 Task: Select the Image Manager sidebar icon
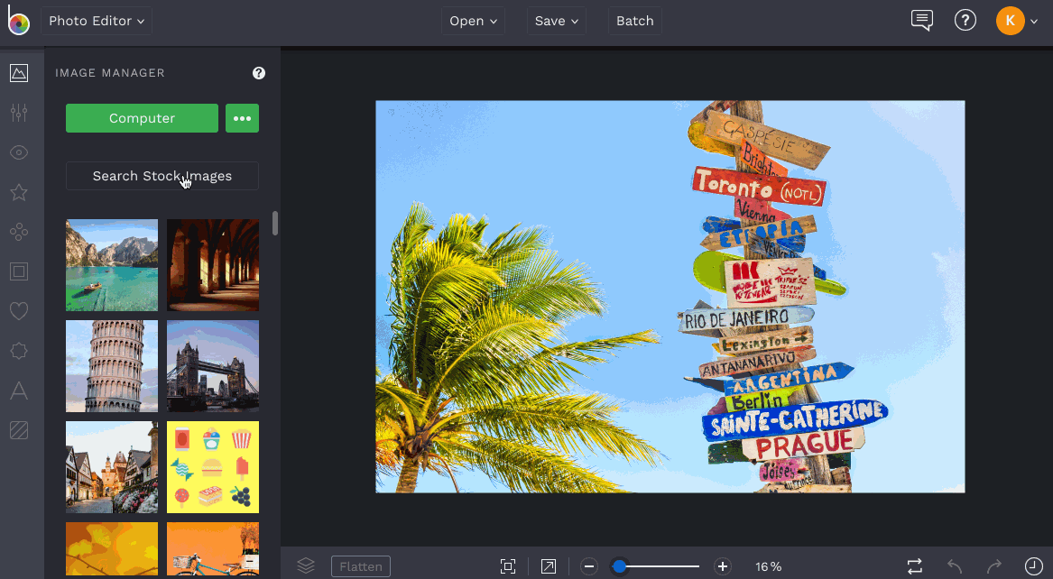click(19, 72)
